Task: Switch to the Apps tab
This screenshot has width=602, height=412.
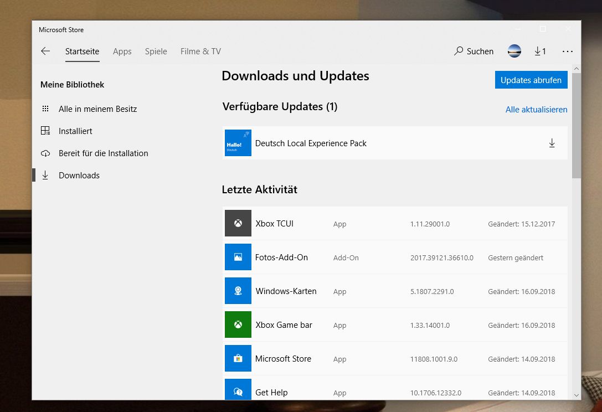Action: tap(122, 51)
